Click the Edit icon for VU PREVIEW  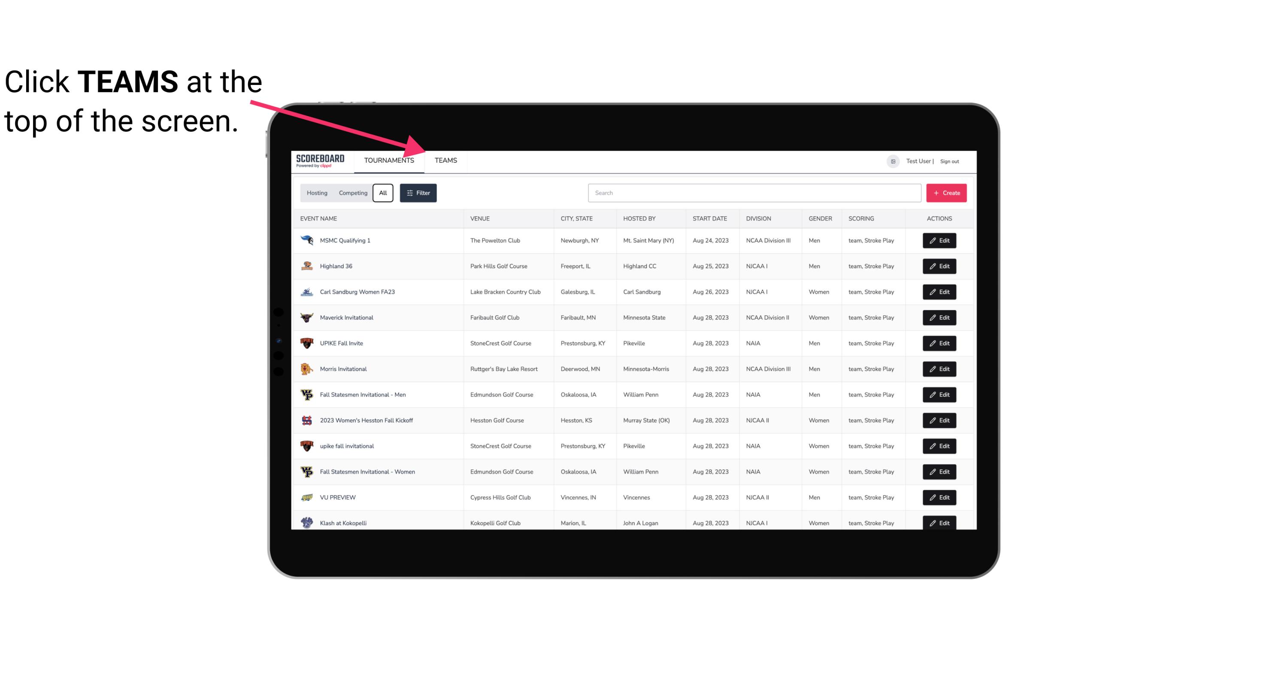tap(940, 497)
